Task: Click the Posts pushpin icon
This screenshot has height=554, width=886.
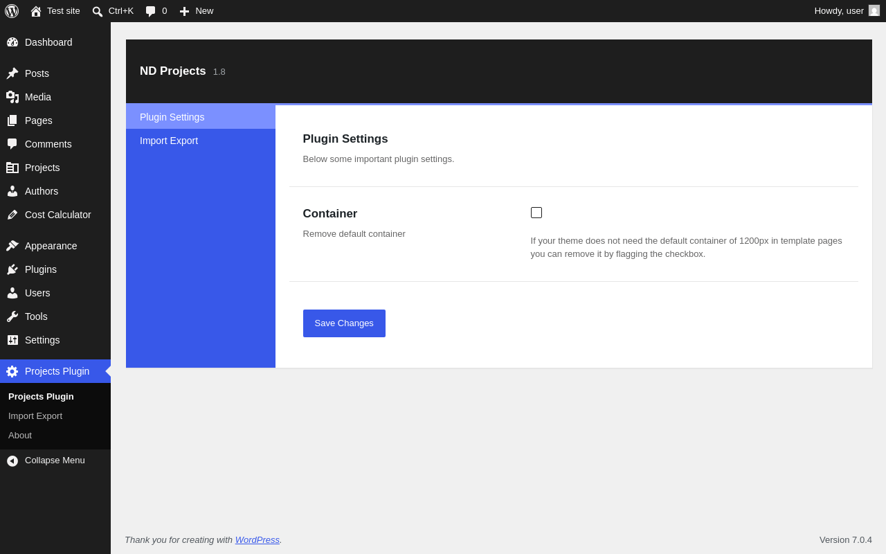Action: click(x=12, y=73)
